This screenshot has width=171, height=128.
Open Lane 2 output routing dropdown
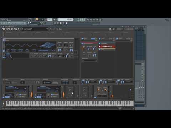[111, 82]
